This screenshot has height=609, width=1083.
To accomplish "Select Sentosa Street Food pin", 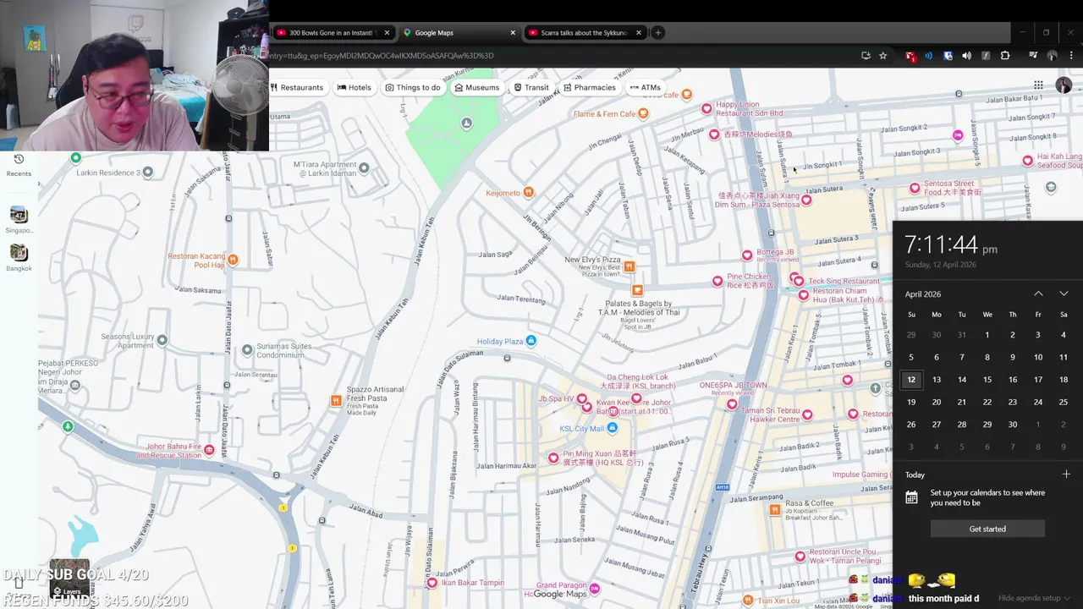I will (915, 188).
